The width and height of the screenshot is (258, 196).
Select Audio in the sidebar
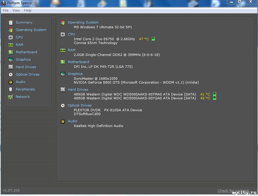[21, 82]
